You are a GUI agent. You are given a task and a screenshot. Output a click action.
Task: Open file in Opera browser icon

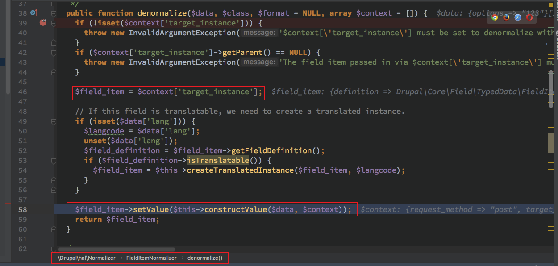pos(529,17)
